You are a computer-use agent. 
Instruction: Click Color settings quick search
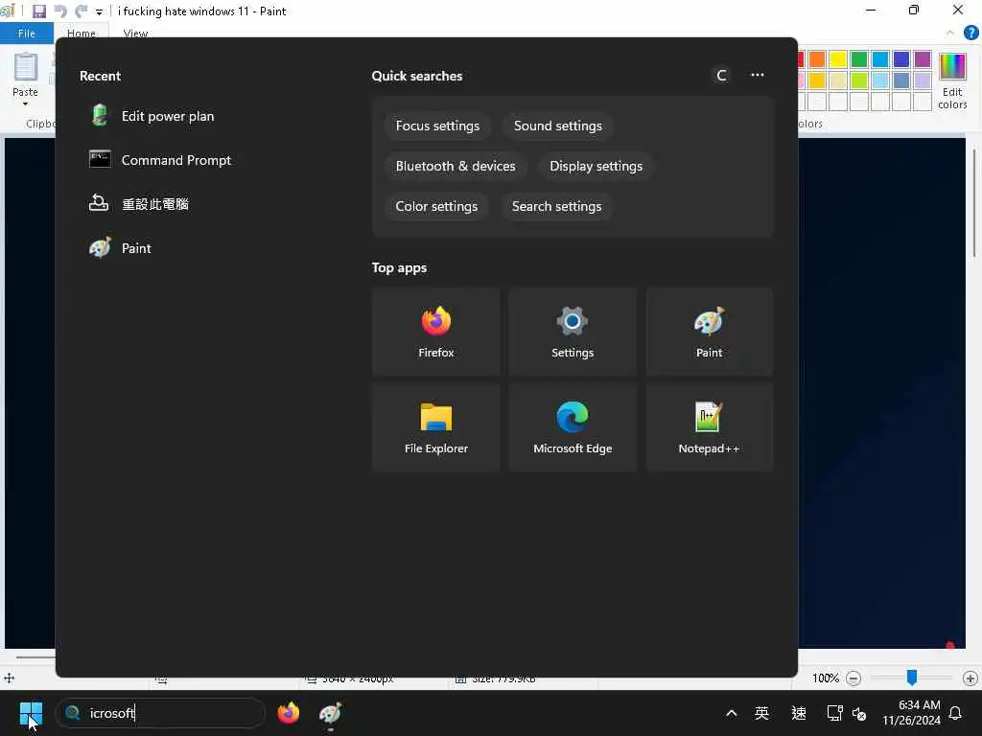pyautogui.click(x=436, y=206)
